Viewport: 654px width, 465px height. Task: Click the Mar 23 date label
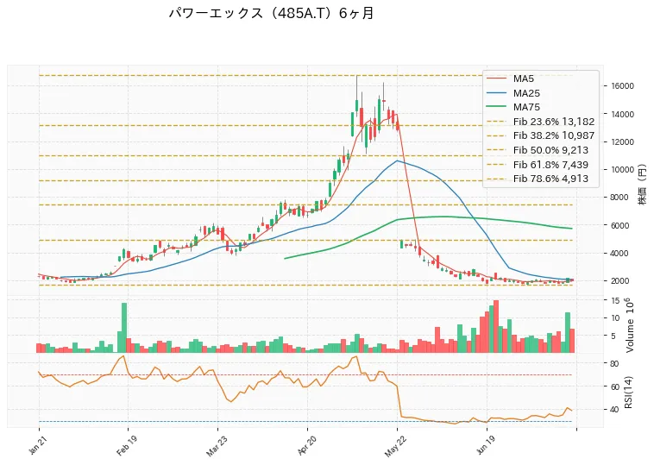[x=216, y=446]
